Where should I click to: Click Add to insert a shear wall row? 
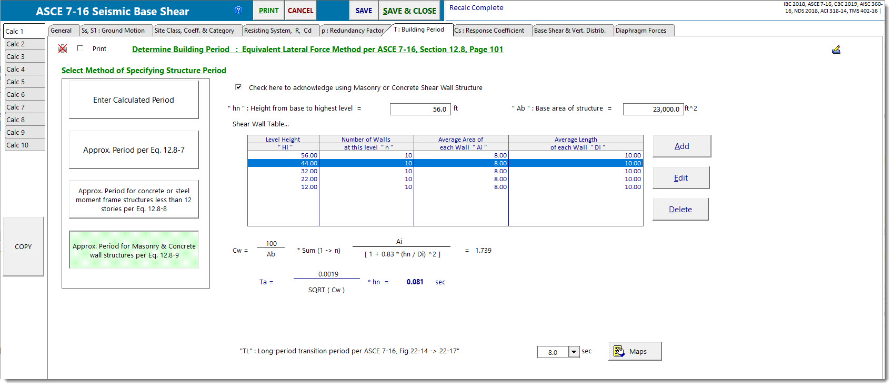point(681,146)
